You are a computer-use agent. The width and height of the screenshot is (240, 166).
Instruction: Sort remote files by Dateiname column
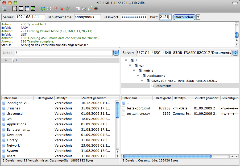[137, 98]
